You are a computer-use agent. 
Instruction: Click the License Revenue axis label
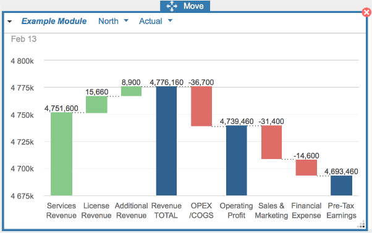[x=96, y=211]
